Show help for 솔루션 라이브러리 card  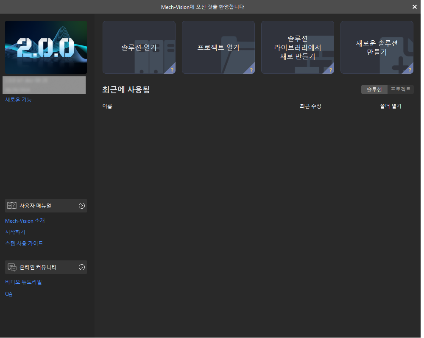coord(330,70)
